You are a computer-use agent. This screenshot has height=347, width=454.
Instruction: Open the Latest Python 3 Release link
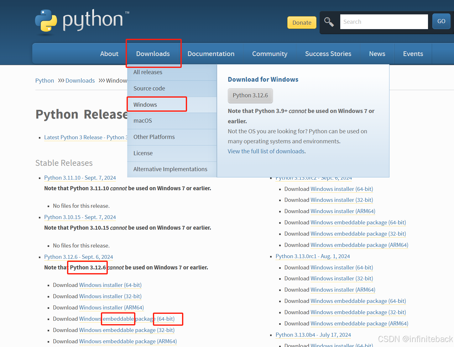pyautogui.click(x=86, y=137)
